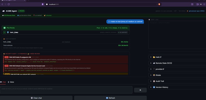Click the Cost Estimate money bag icon
The width and height of the screenshot is (206, 100).
[x=4, y=39]
